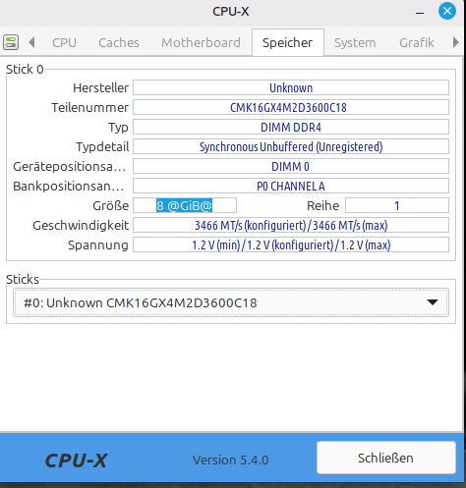Click the Stick 0 group title

coord(25,69)
